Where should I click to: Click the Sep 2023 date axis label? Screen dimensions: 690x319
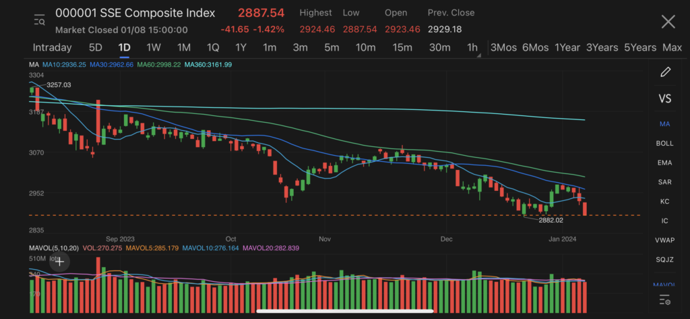120,239
